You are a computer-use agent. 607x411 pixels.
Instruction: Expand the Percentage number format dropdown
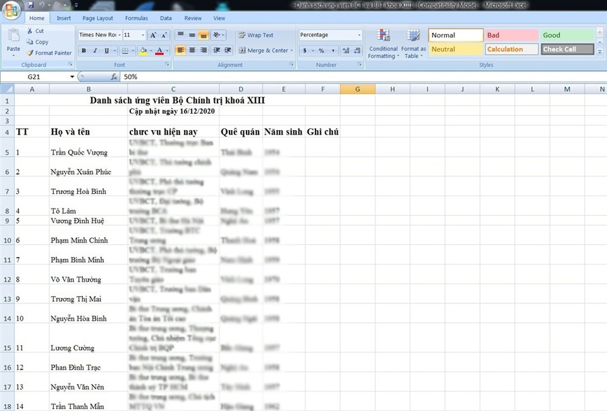[x=359, y=35]
